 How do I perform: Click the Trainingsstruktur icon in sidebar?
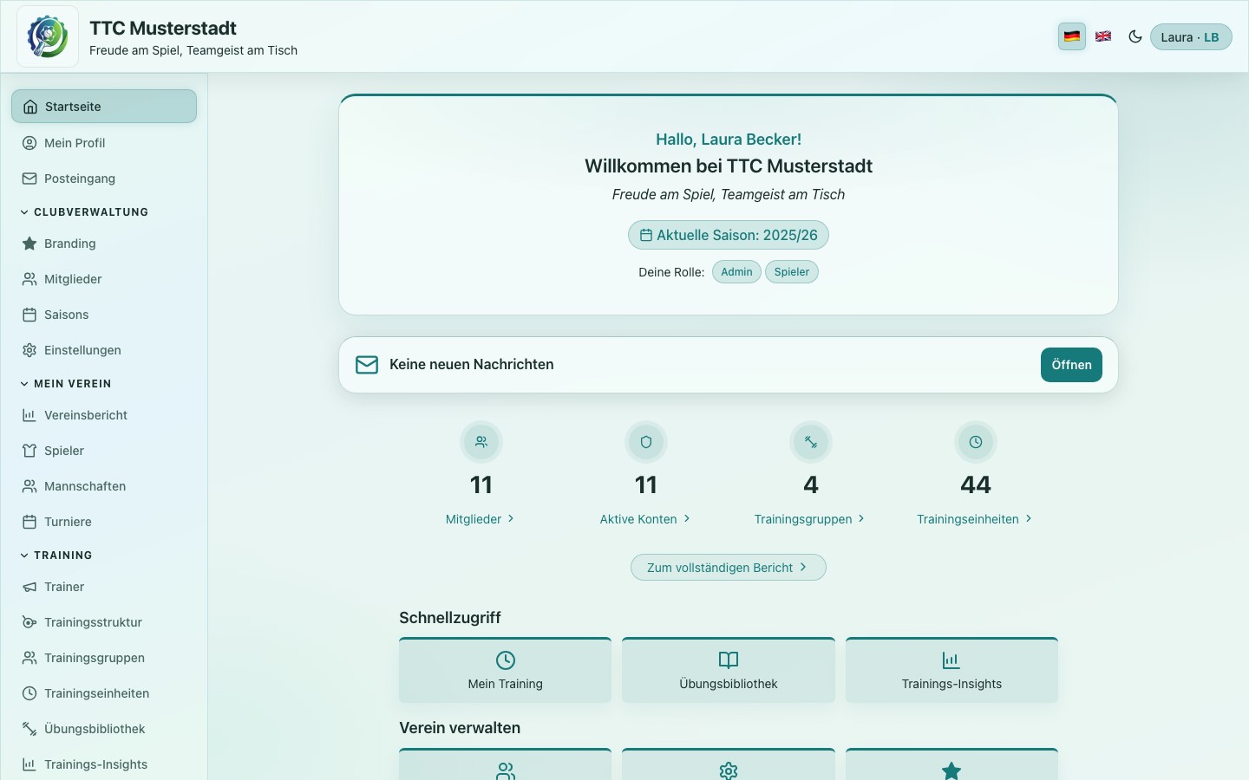click(x=29, y=622)
